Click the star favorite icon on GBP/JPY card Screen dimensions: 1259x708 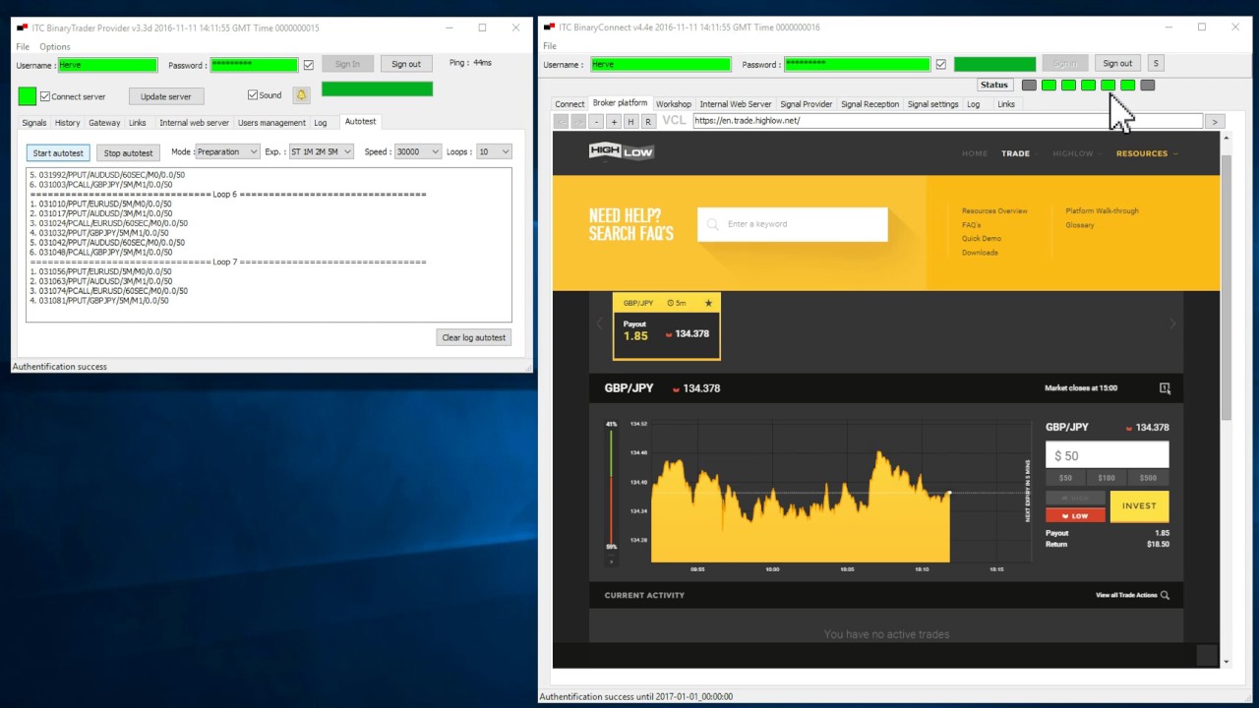pos(708,303)
